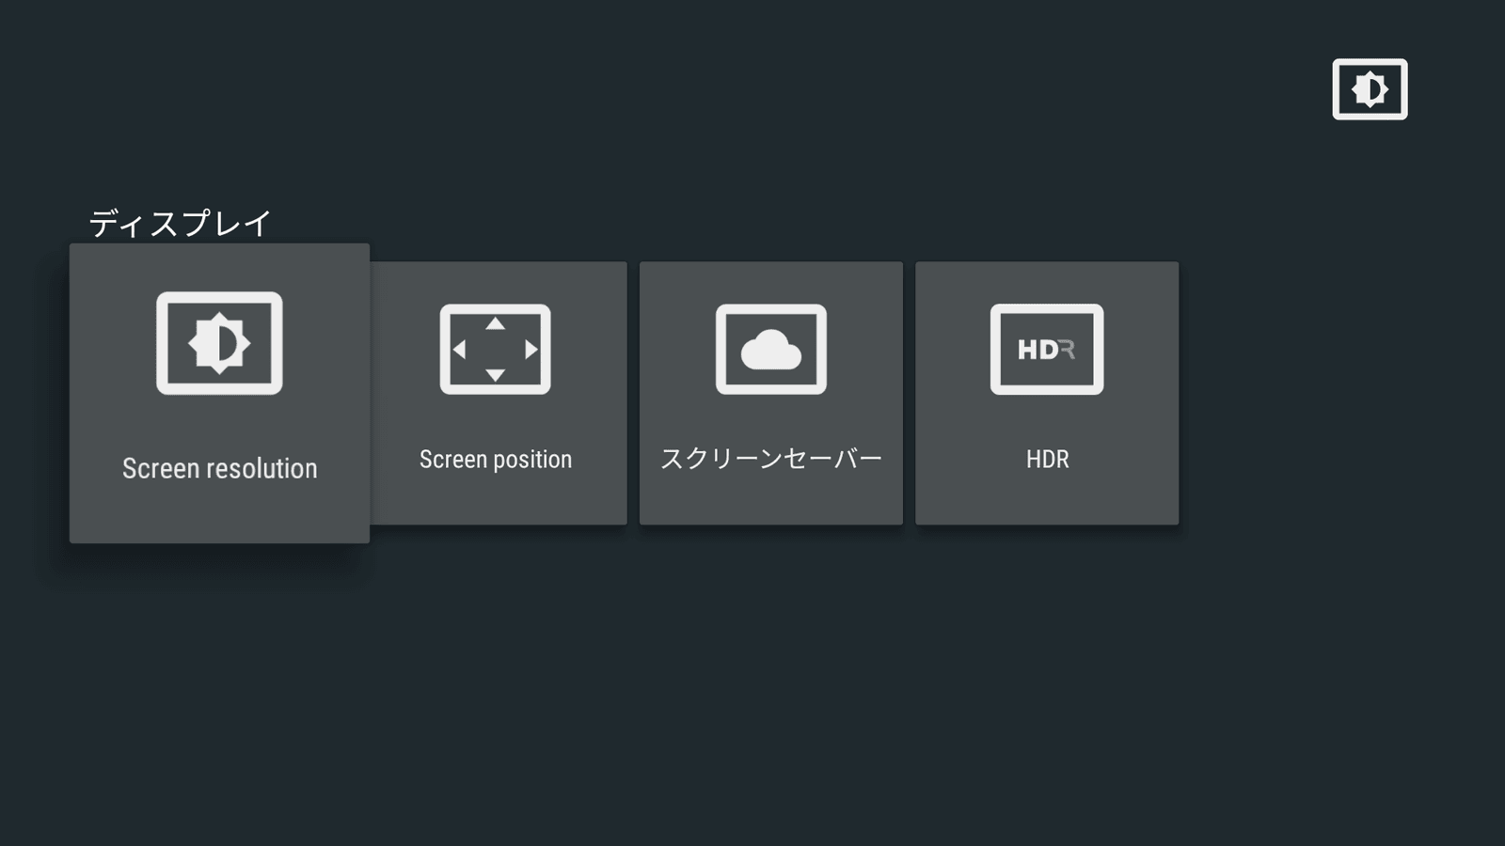Click the ディスプレイ section heading
Viewport: 1505px width, 846px height.
180,224
